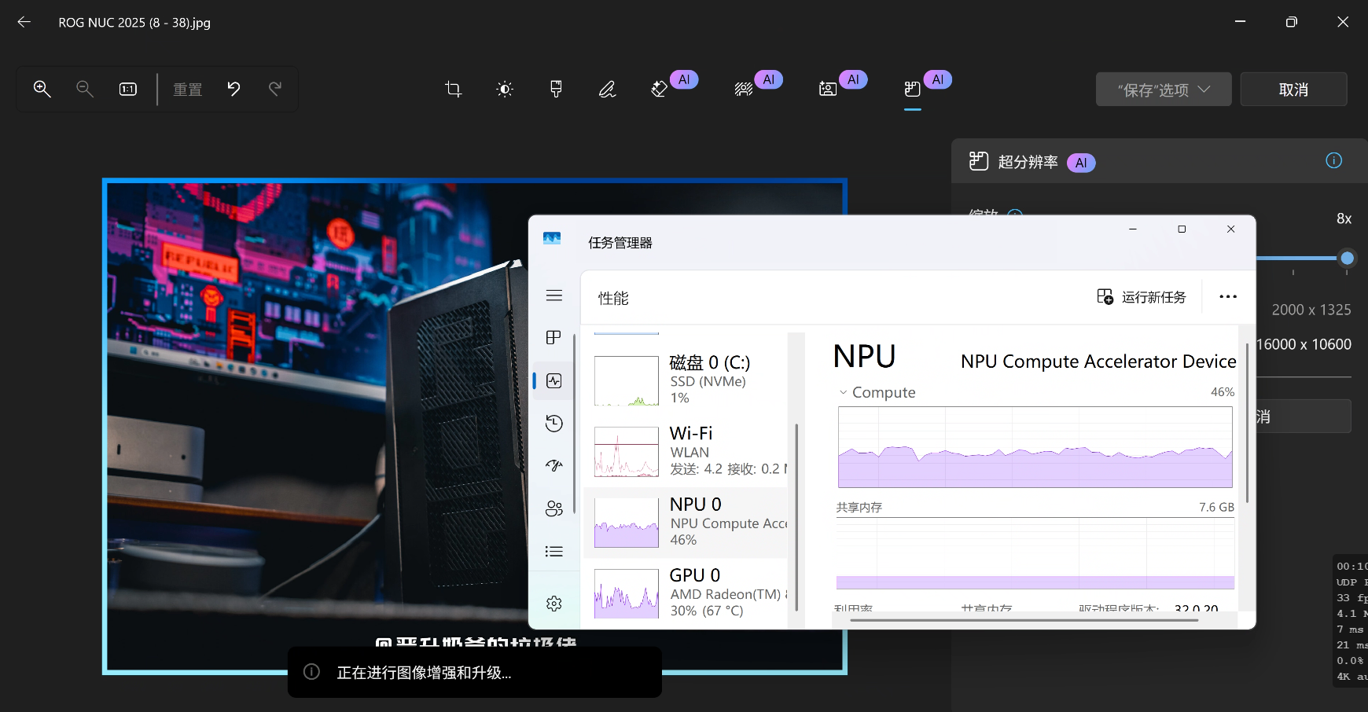Show the photo at 1:1 actual size
Screen dimensions: 1368x712
[128, 89]
